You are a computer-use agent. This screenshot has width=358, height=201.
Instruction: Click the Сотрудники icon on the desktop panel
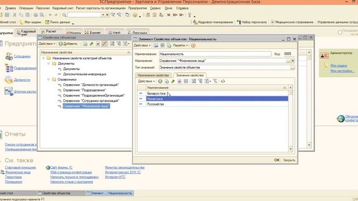tap(9, 56)
